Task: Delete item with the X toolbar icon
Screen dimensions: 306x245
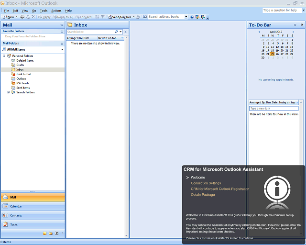Action: [33, 17]
